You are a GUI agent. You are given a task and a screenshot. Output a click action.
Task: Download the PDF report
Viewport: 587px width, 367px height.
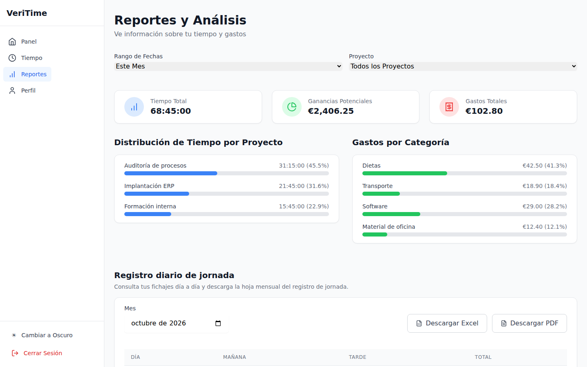(x=530, y=323)
